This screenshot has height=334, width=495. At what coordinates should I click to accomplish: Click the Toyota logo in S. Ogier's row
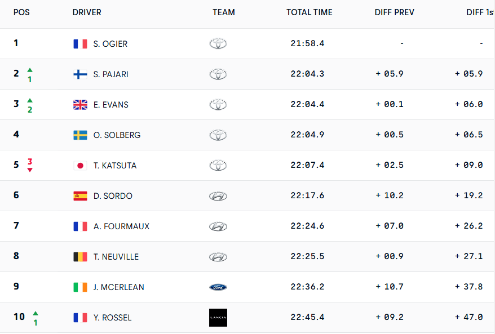pyautogui.click(x=218, y=44)
